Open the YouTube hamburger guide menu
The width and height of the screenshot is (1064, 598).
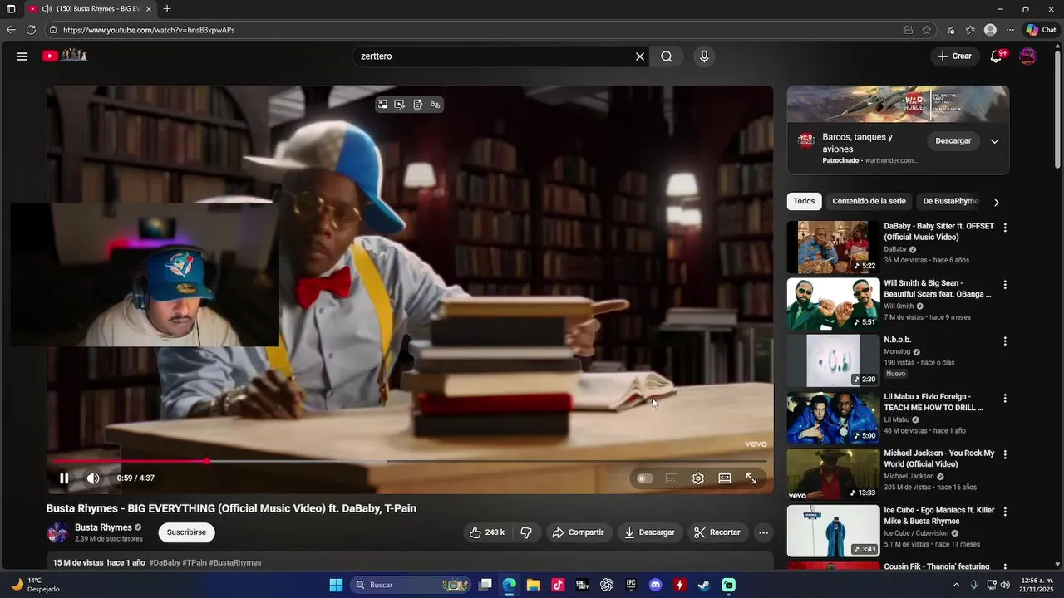22,56
